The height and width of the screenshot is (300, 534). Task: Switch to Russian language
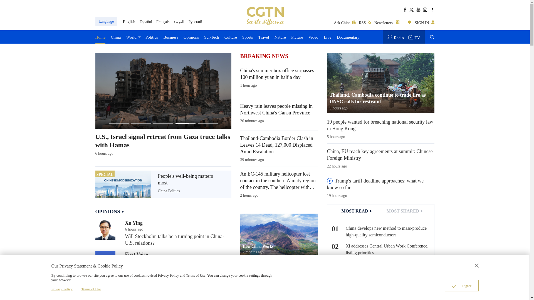[x=195, y=22]
